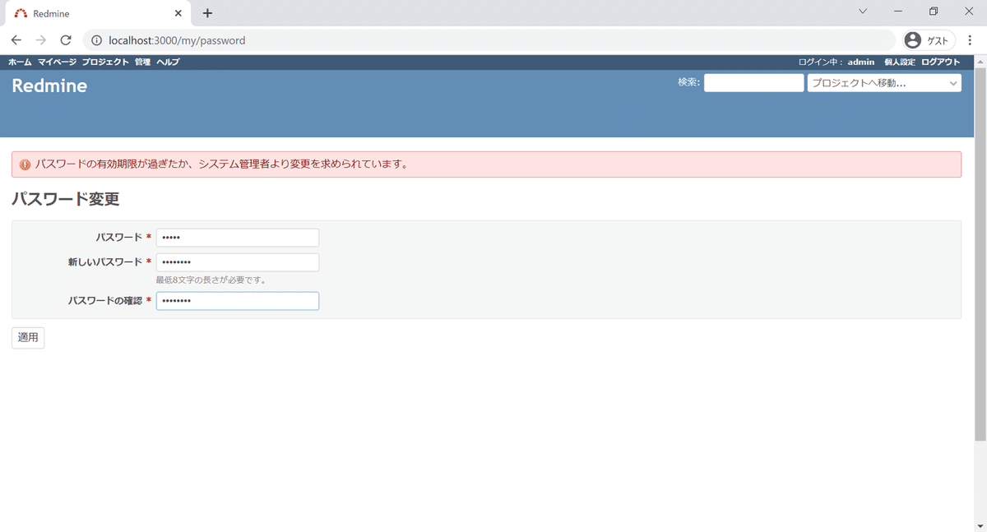Open 管理 administration menu
Viewport: 987px width, 532px height.
click(142, 62)
